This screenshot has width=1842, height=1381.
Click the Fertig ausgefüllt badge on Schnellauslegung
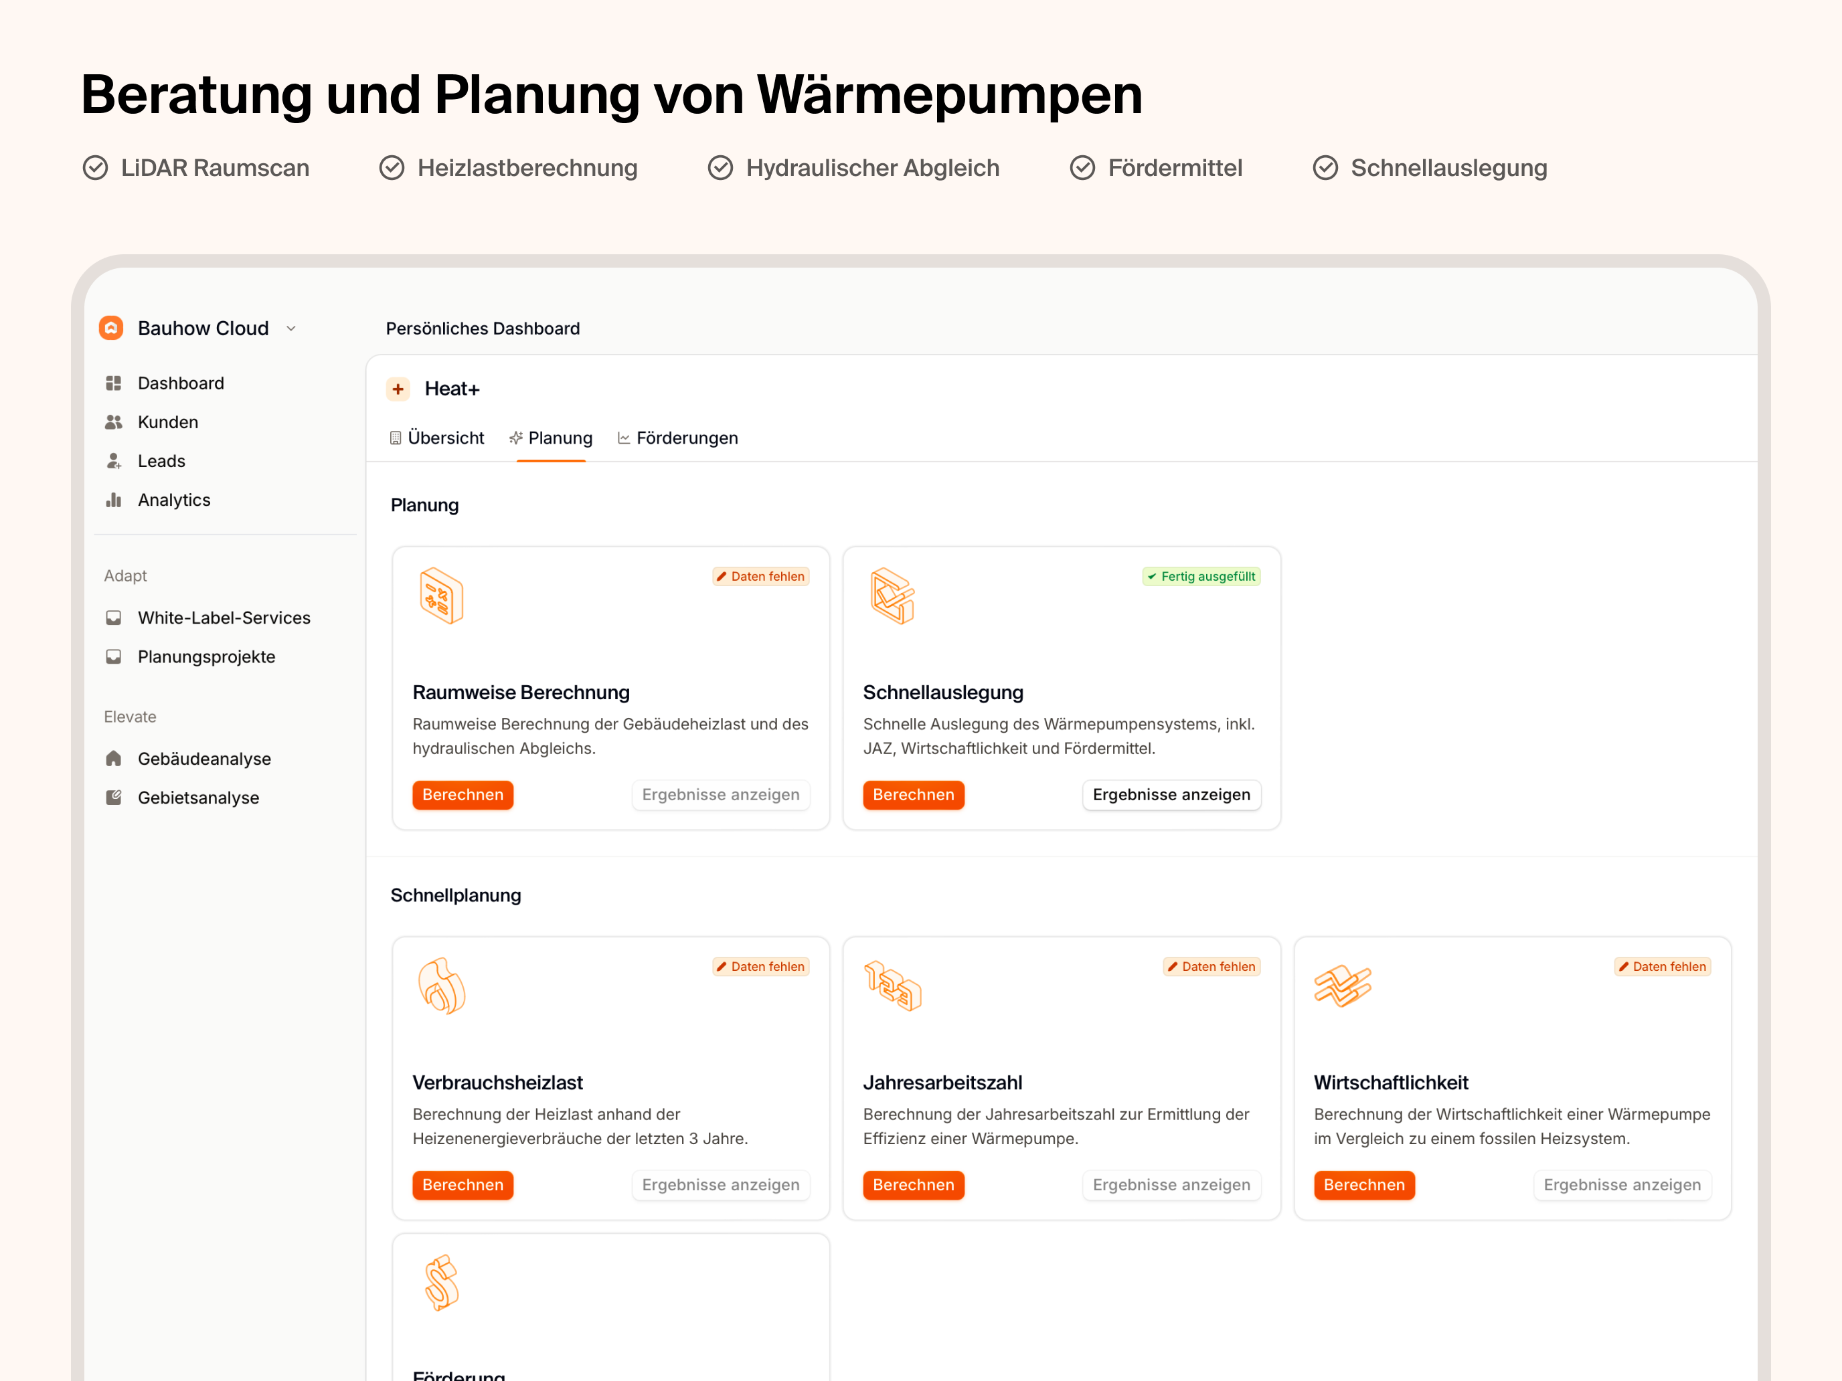[1201, 576]
